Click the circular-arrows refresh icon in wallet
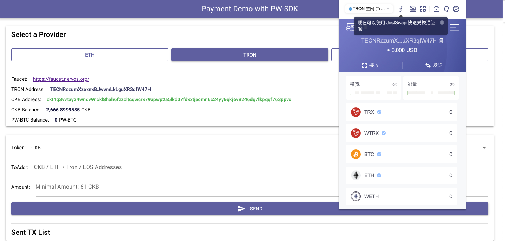 point(446,9)
